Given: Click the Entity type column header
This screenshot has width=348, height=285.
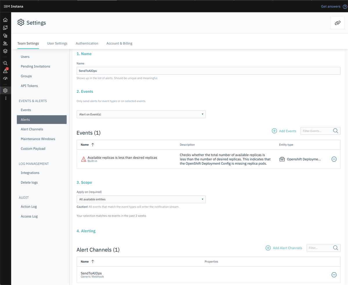Looking at the screenshot, I should (286, 145).
